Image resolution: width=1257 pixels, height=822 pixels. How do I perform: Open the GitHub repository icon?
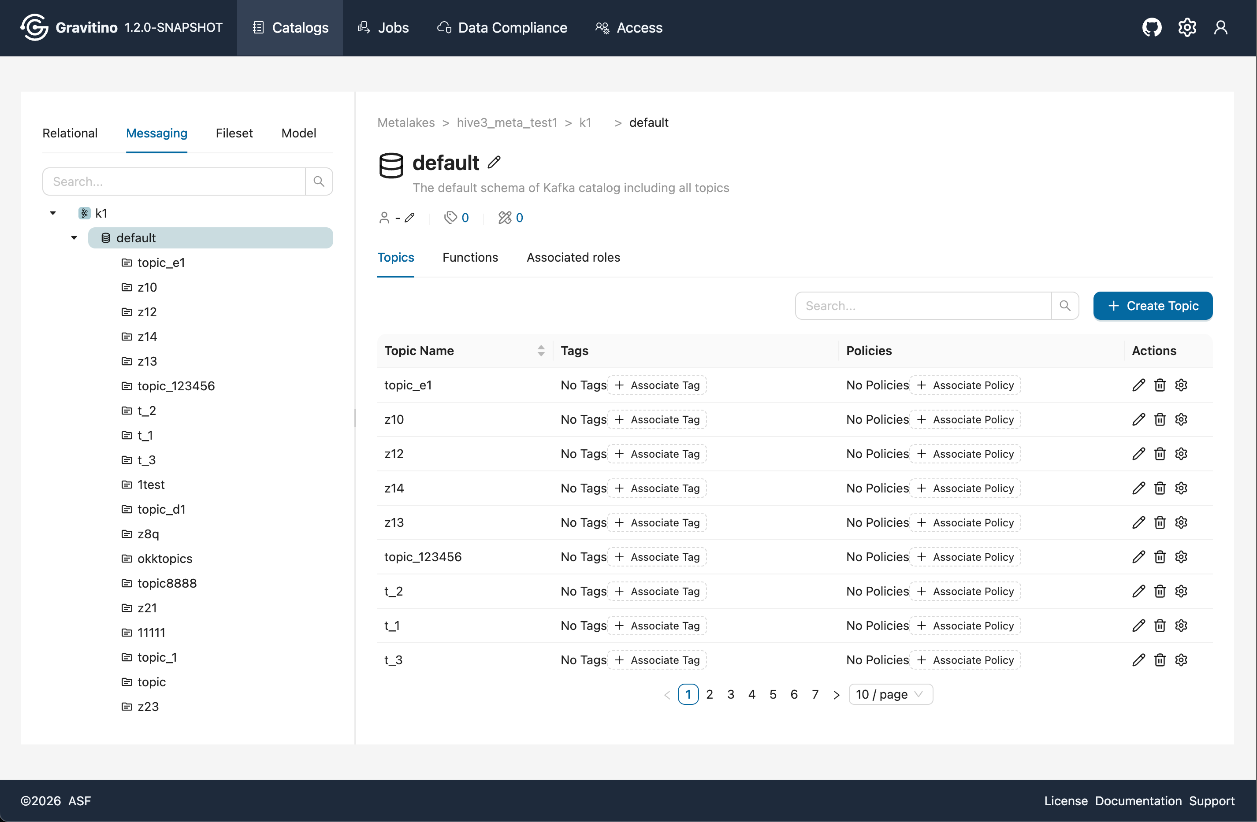tap(1151, 27)
